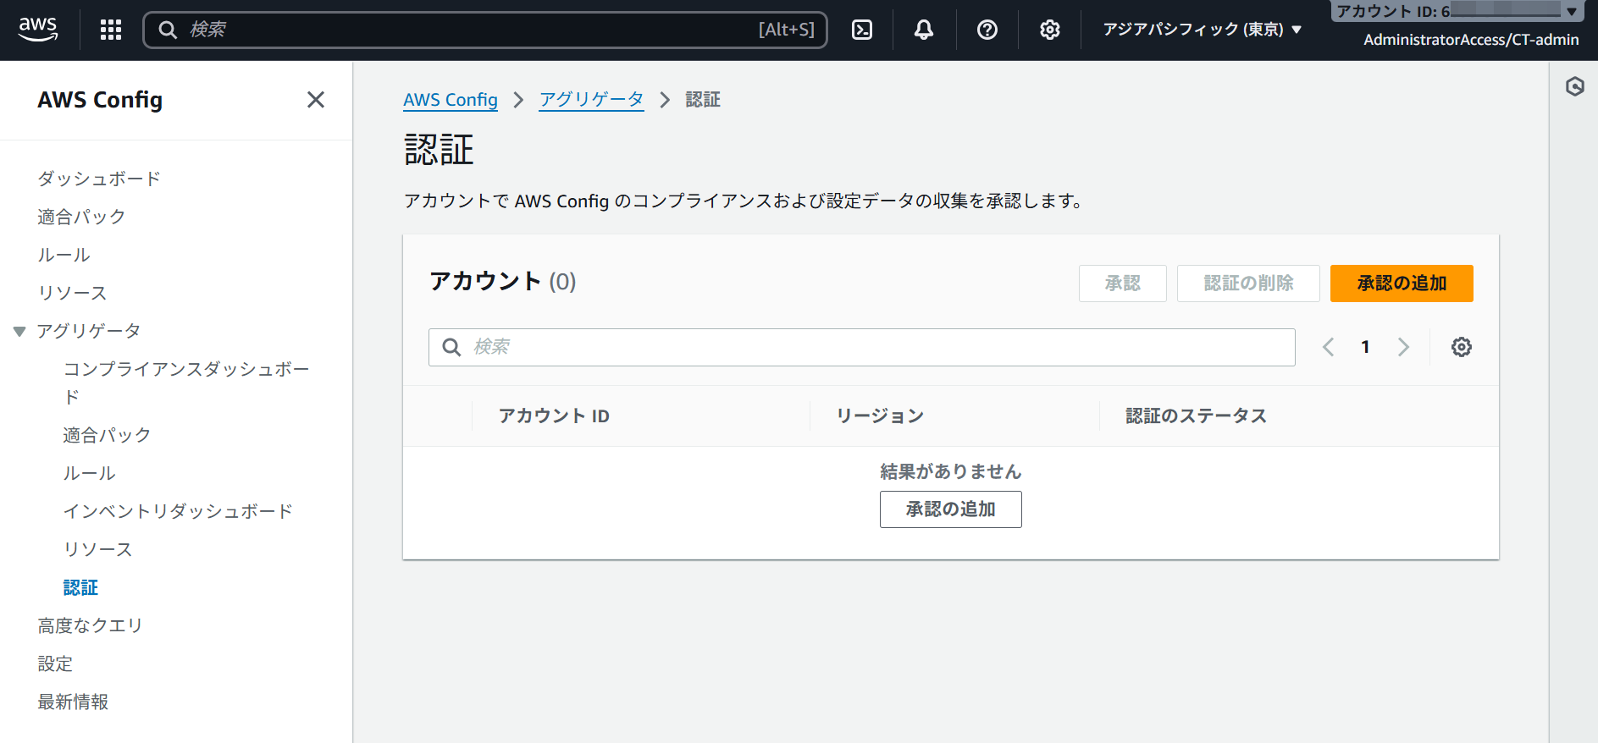Screen dimensions: 1598x743
Task: Click the accounts table search field
Action: click(861, 347)
